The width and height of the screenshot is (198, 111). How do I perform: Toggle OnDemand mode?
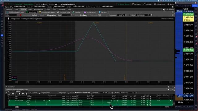tap(168, 10)
